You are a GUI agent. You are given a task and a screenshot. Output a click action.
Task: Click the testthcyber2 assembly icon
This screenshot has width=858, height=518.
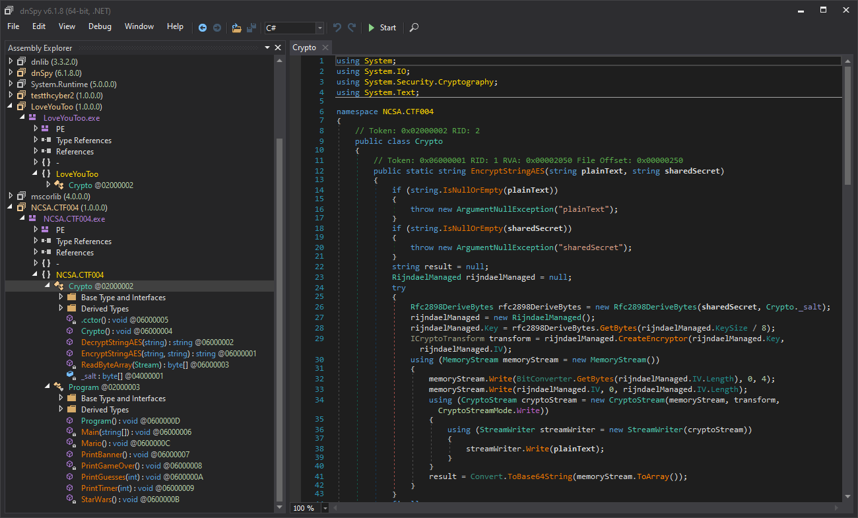point(22,95)
